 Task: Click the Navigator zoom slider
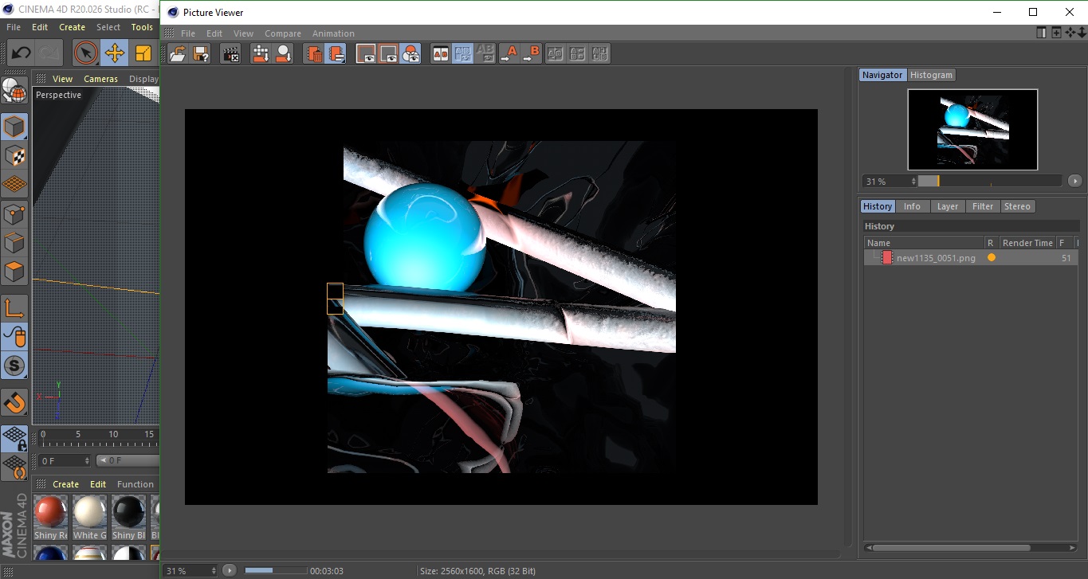[x=990, y=182]
